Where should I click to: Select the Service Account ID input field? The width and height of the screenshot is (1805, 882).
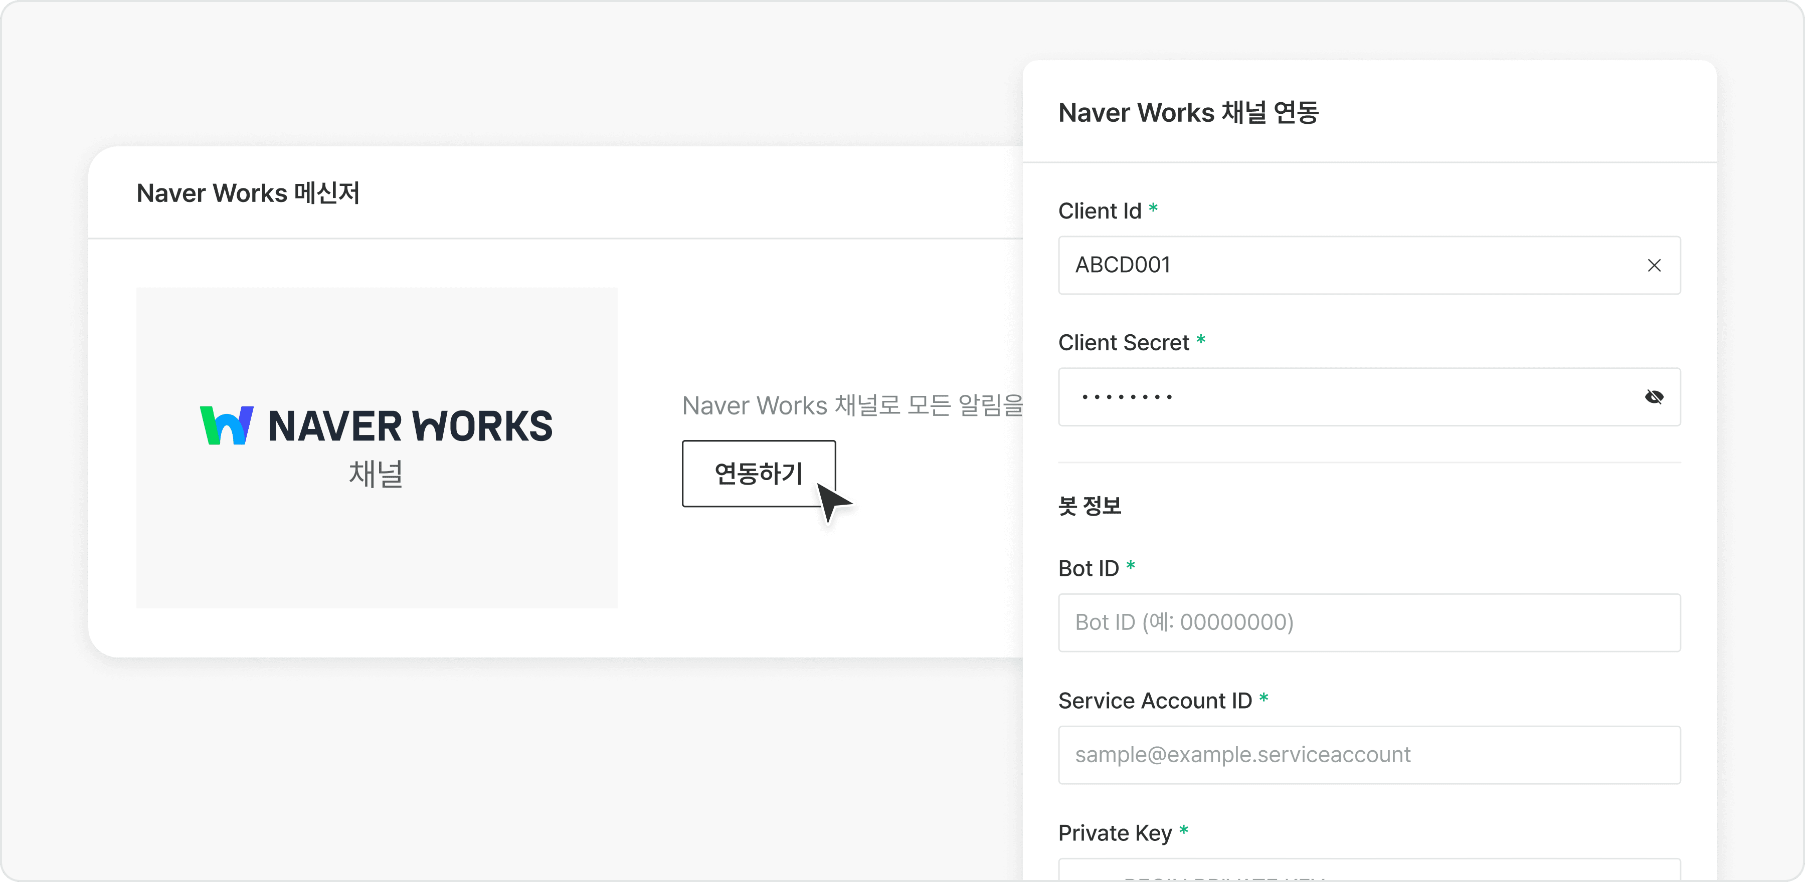[1368, 755]
